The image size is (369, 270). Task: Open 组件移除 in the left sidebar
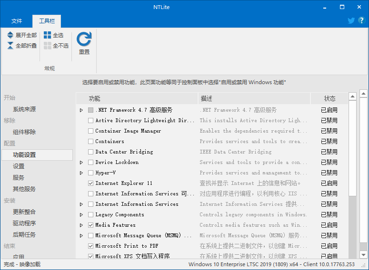point(24,132)
